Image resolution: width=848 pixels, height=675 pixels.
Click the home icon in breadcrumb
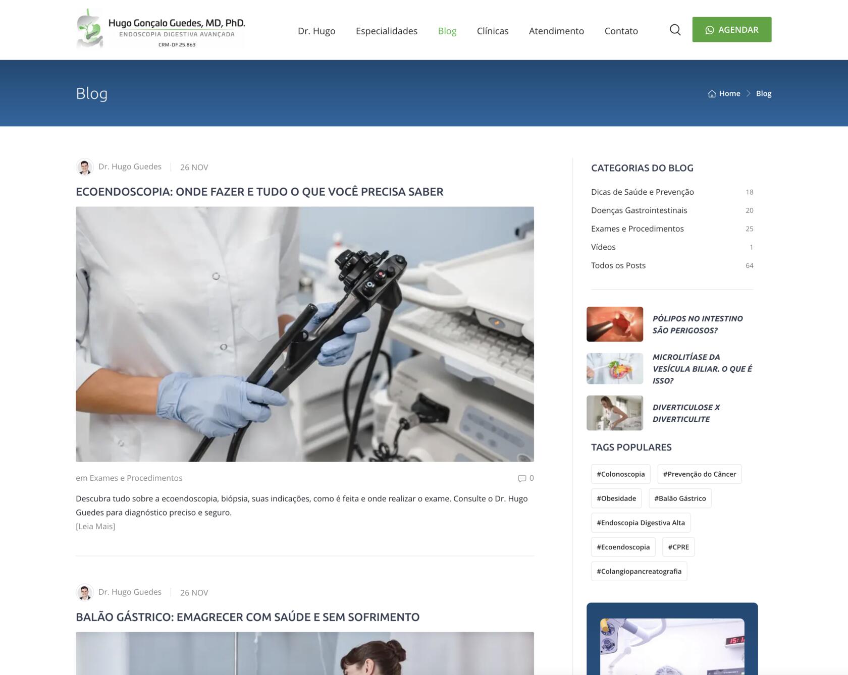(712, 94)
